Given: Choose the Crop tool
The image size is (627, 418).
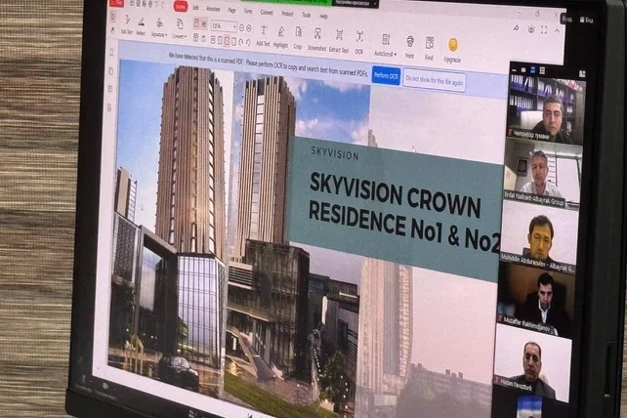Looking at the screenshot, I should pyautogui.click(x=298, y=38).
